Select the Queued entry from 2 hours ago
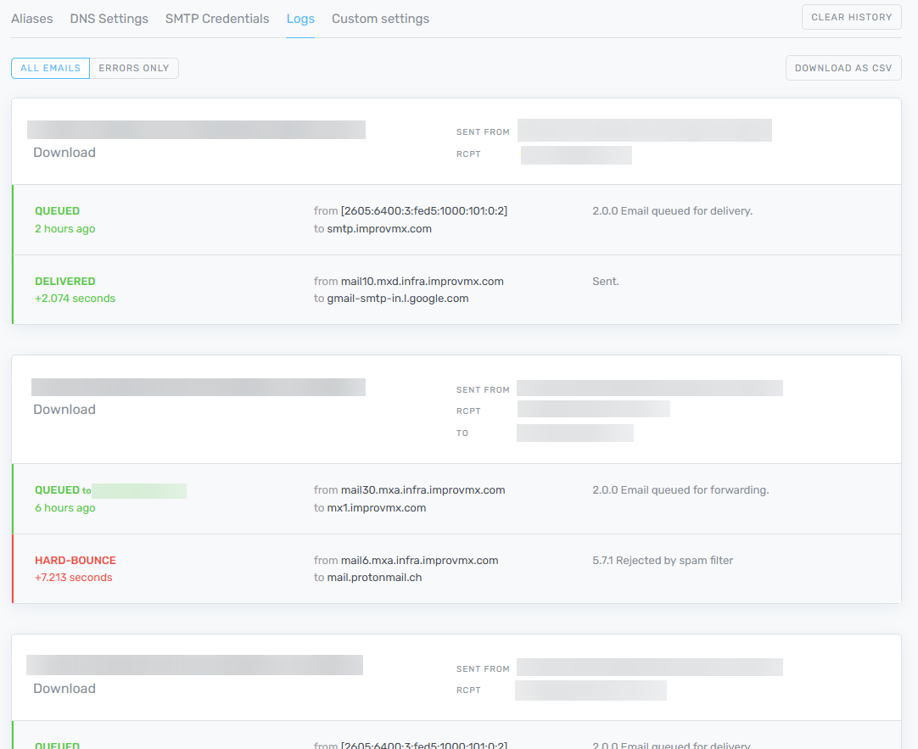Viewport: 918px width, 749px height. coord(58,211)
